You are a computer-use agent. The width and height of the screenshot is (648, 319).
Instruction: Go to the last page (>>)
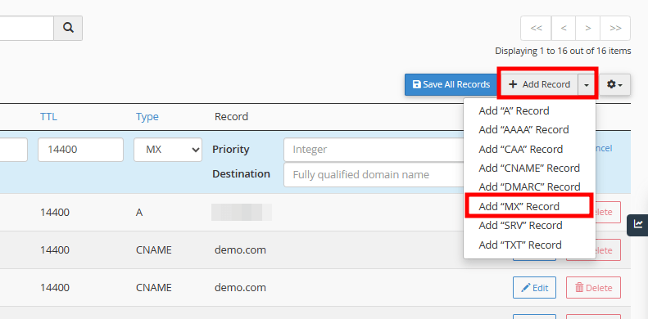[x=615, y=28]
